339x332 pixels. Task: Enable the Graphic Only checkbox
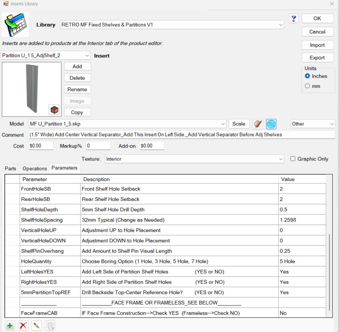293,159
